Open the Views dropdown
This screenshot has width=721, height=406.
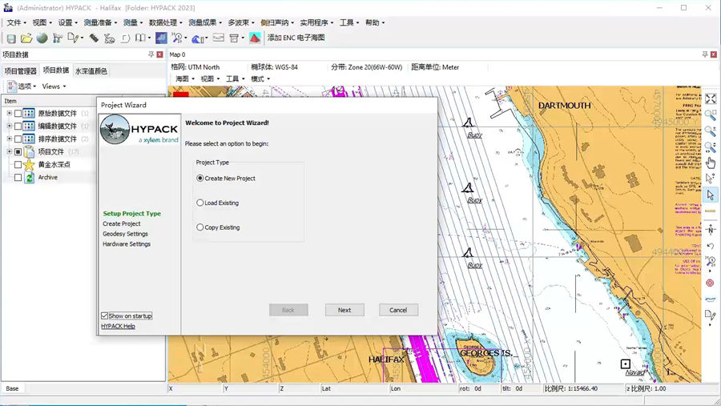tap(54, 86)
